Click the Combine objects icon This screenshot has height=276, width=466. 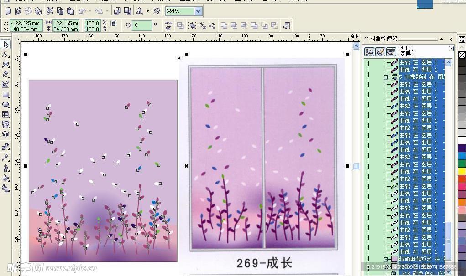[x=180, y=26]
